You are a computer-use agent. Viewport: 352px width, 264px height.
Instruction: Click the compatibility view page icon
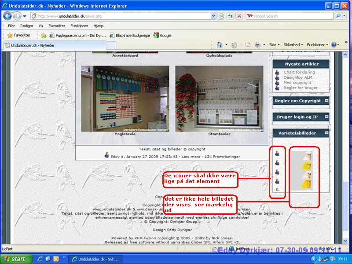click(222, 16)
